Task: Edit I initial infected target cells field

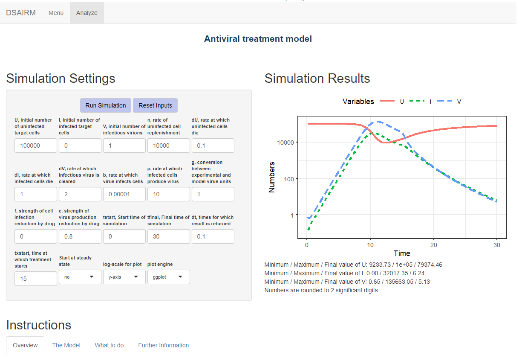Action: tap(80, 146)
